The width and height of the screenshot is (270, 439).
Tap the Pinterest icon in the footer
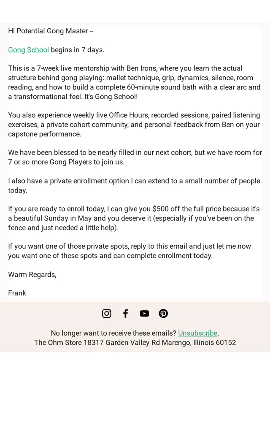163,313
